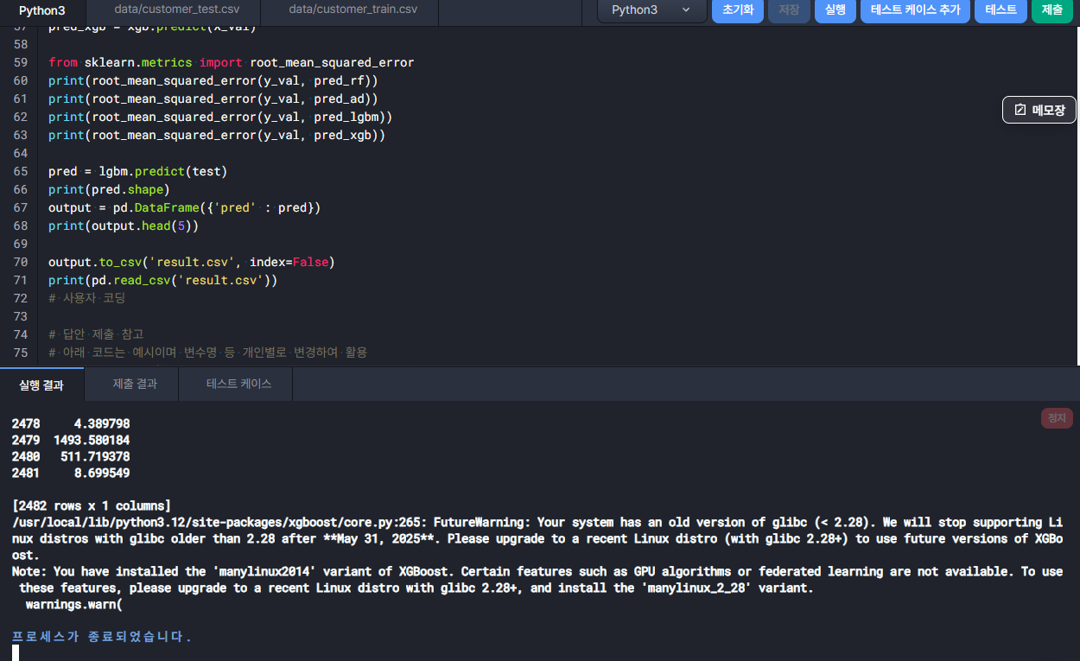1080x661 pixels.
Task: Open the data/customer_test.csv tab
Action: 176,10
